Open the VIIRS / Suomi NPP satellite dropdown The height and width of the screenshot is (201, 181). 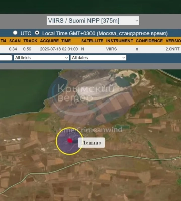pyautogui.click(x=93, y=21)
